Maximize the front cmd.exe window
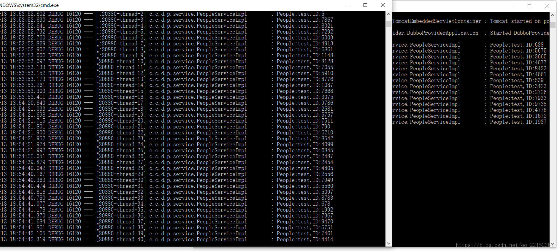 365,5
